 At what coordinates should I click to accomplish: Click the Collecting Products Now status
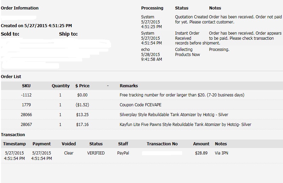pyautogui.click(x=187, y=52)
